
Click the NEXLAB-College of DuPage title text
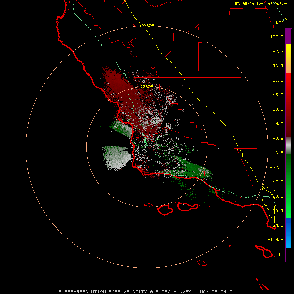[263, 4]
